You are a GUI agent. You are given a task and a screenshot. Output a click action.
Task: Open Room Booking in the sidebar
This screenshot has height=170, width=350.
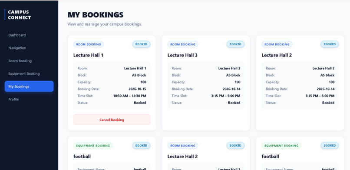[x=29, y=61]
